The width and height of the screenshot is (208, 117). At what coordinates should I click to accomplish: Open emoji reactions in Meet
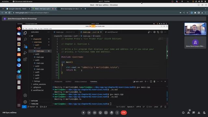click(100, 113)
